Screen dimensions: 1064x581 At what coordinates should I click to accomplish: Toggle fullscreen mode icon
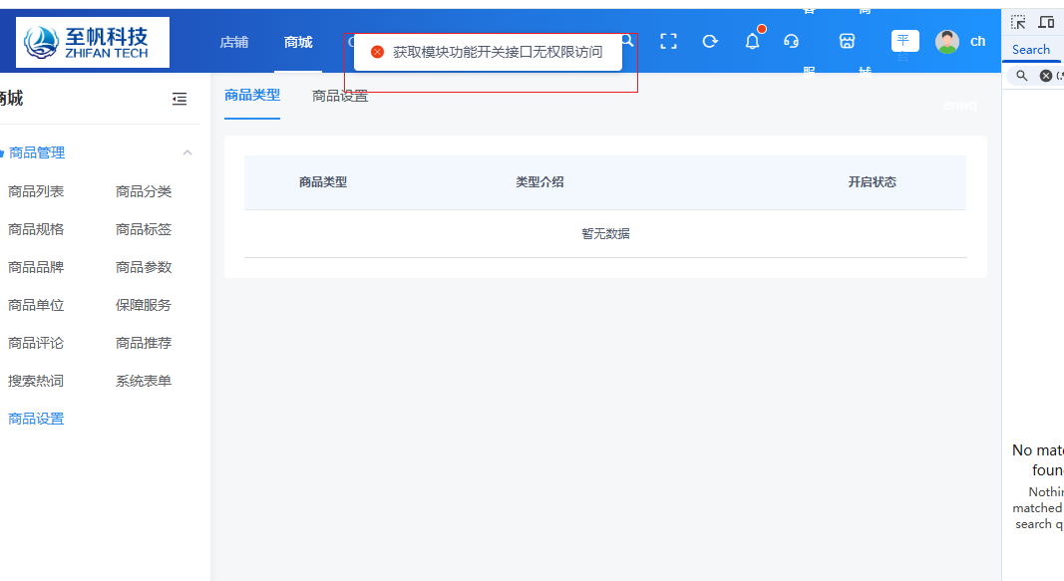click(x=668, y=41)
